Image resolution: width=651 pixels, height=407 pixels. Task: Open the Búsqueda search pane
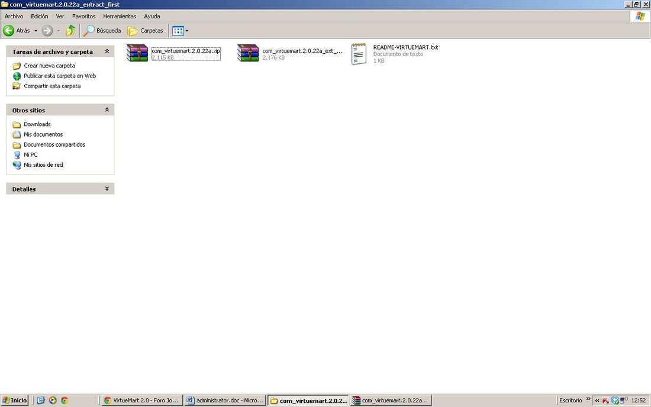click(x=102, y=31)
